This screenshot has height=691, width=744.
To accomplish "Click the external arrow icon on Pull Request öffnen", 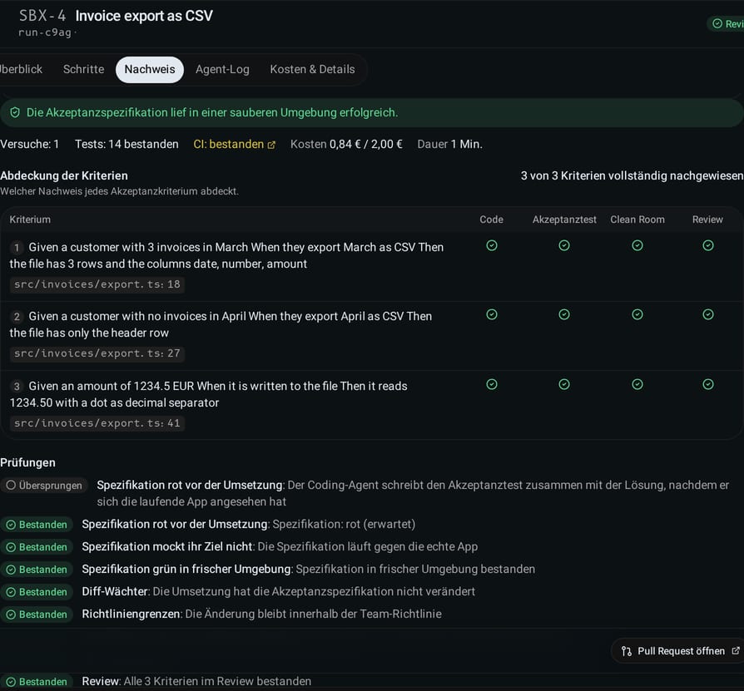I will pyautogui.click(x=736, y=651).
